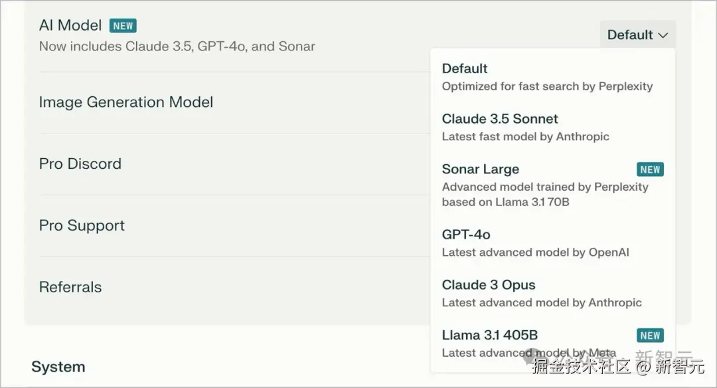Choose Claude 3.5 Sonnet from the list
Image resolution: width=717 pixels, height=388 pixels.
[500, 119]
